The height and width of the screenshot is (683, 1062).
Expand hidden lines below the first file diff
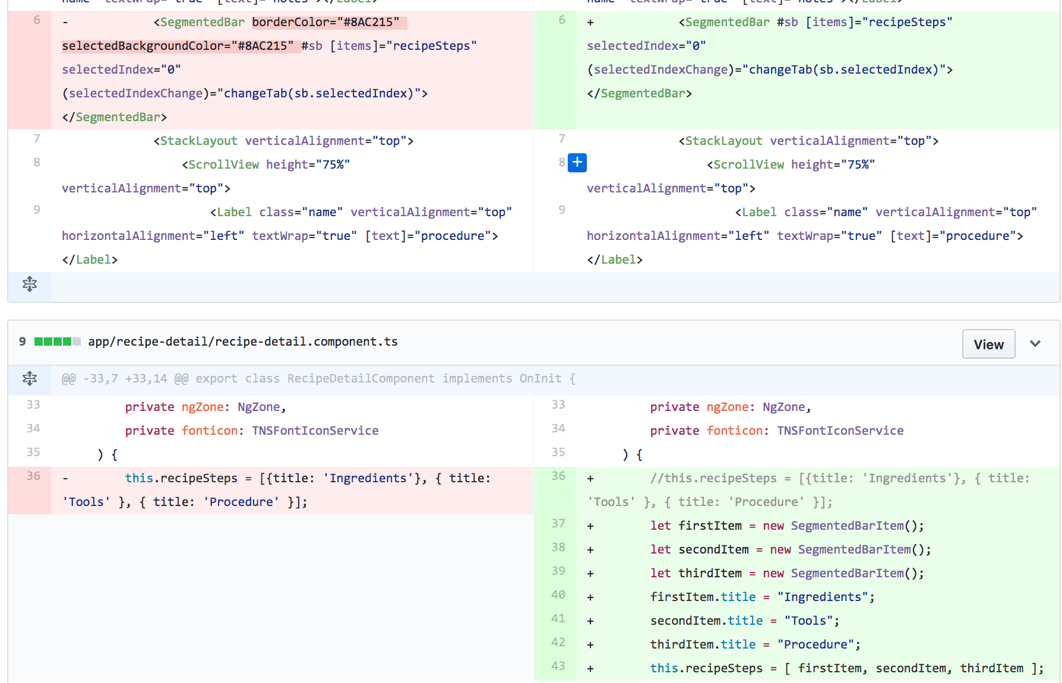coord(30,284)
